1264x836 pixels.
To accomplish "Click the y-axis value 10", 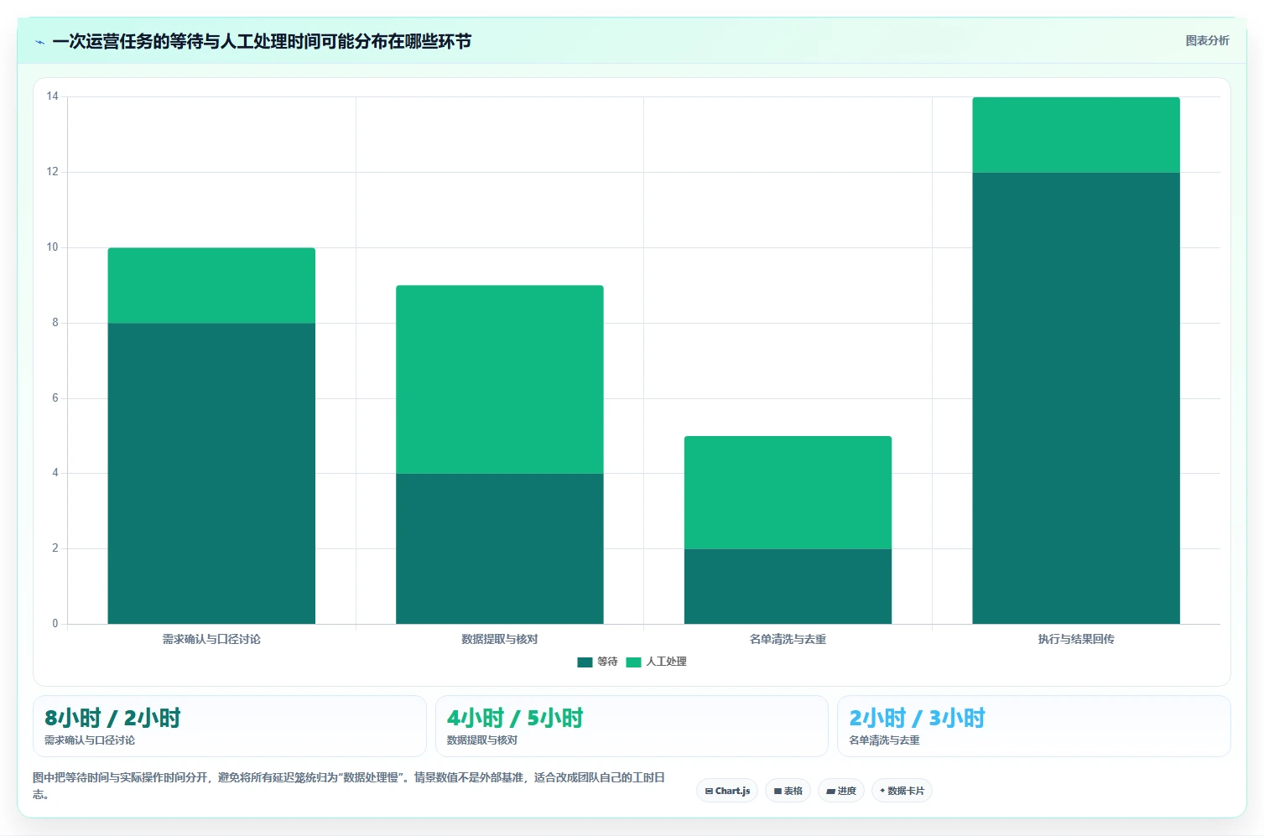I will tap(52, 247).
